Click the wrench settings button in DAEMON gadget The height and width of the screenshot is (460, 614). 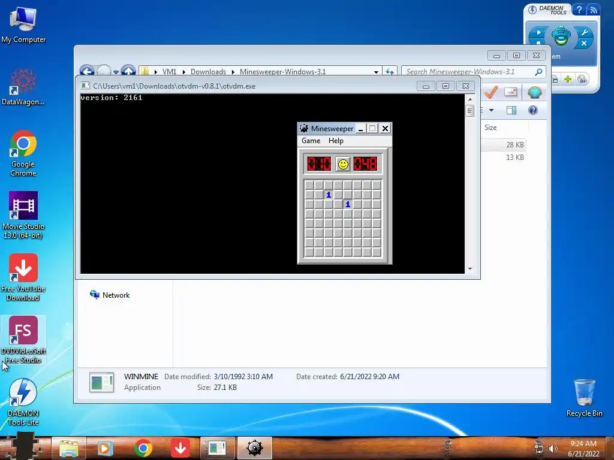click(x=584, y=32)
